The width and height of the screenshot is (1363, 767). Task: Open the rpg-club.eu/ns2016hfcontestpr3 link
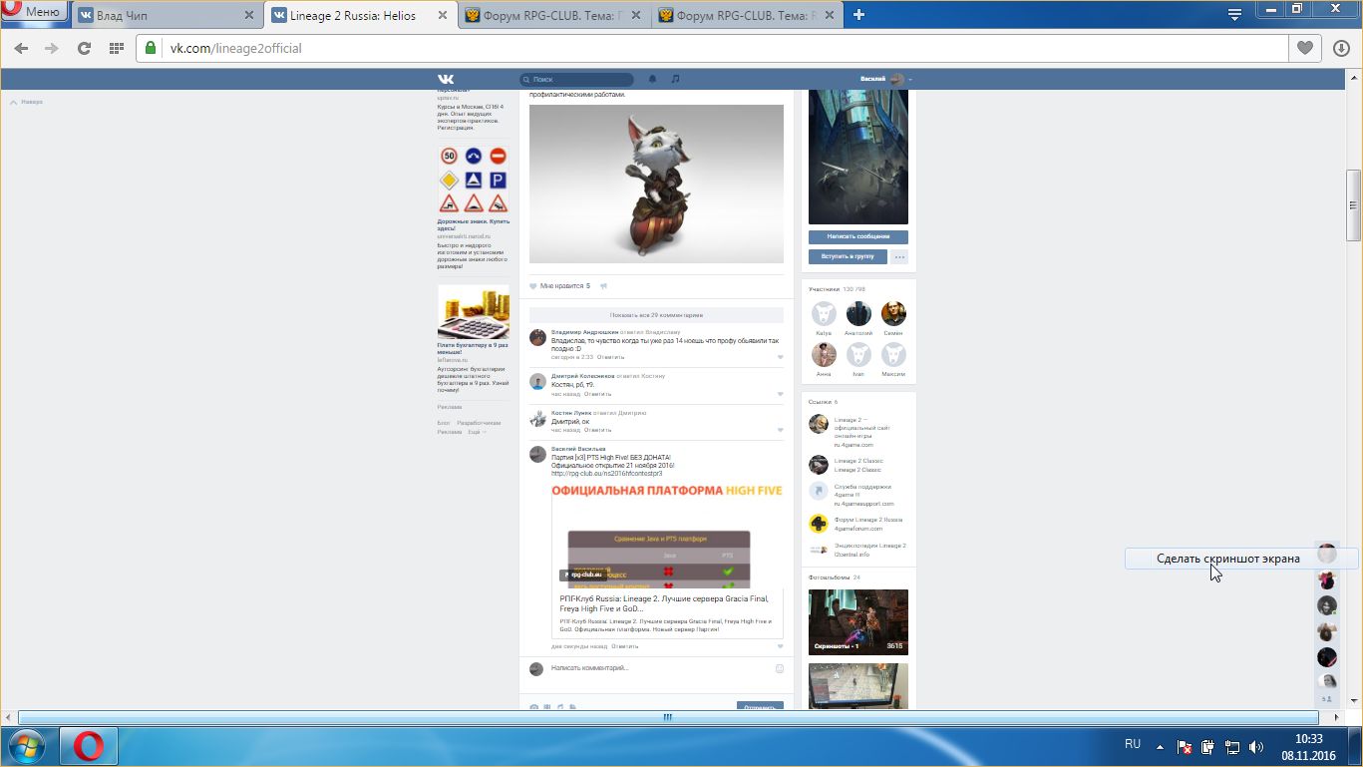[x=606, y=473]
